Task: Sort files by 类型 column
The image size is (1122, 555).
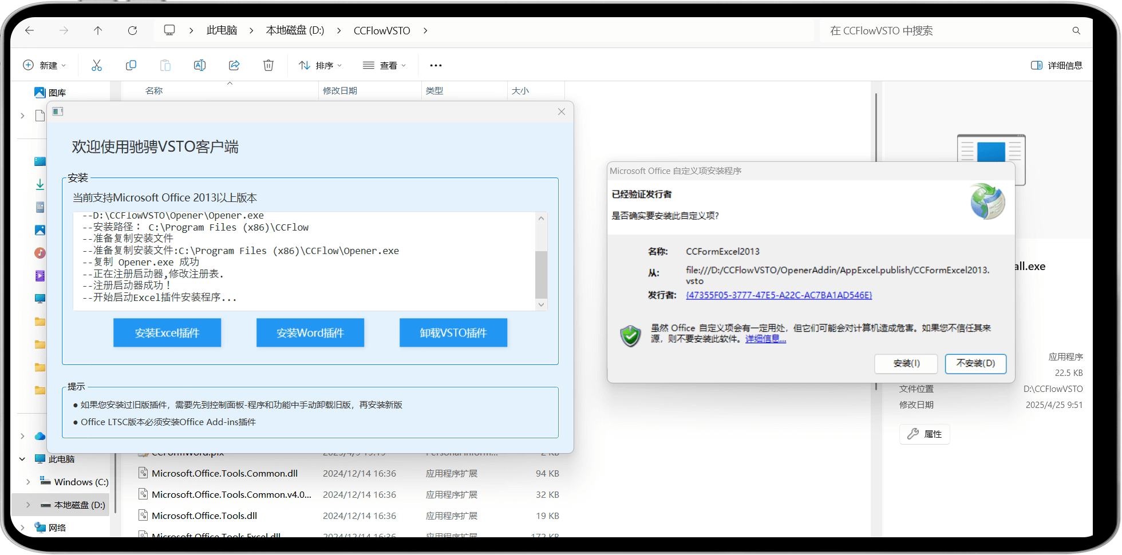Action: coord(434,90)
